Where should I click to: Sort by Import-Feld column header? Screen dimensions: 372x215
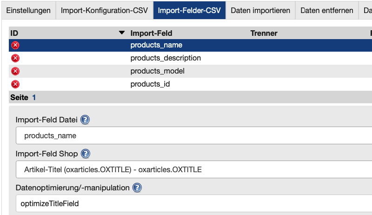(152, 33)
